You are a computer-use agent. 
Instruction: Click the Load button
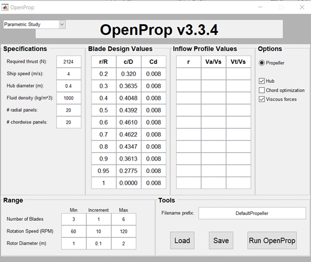pyautogui.click(x=182, y=240)
